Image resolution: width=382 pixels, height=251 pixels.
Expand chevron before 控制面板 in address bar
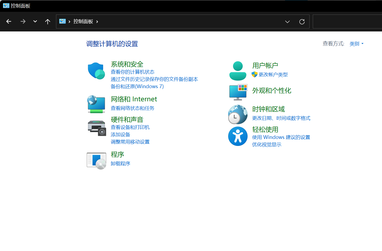point(70,21)
